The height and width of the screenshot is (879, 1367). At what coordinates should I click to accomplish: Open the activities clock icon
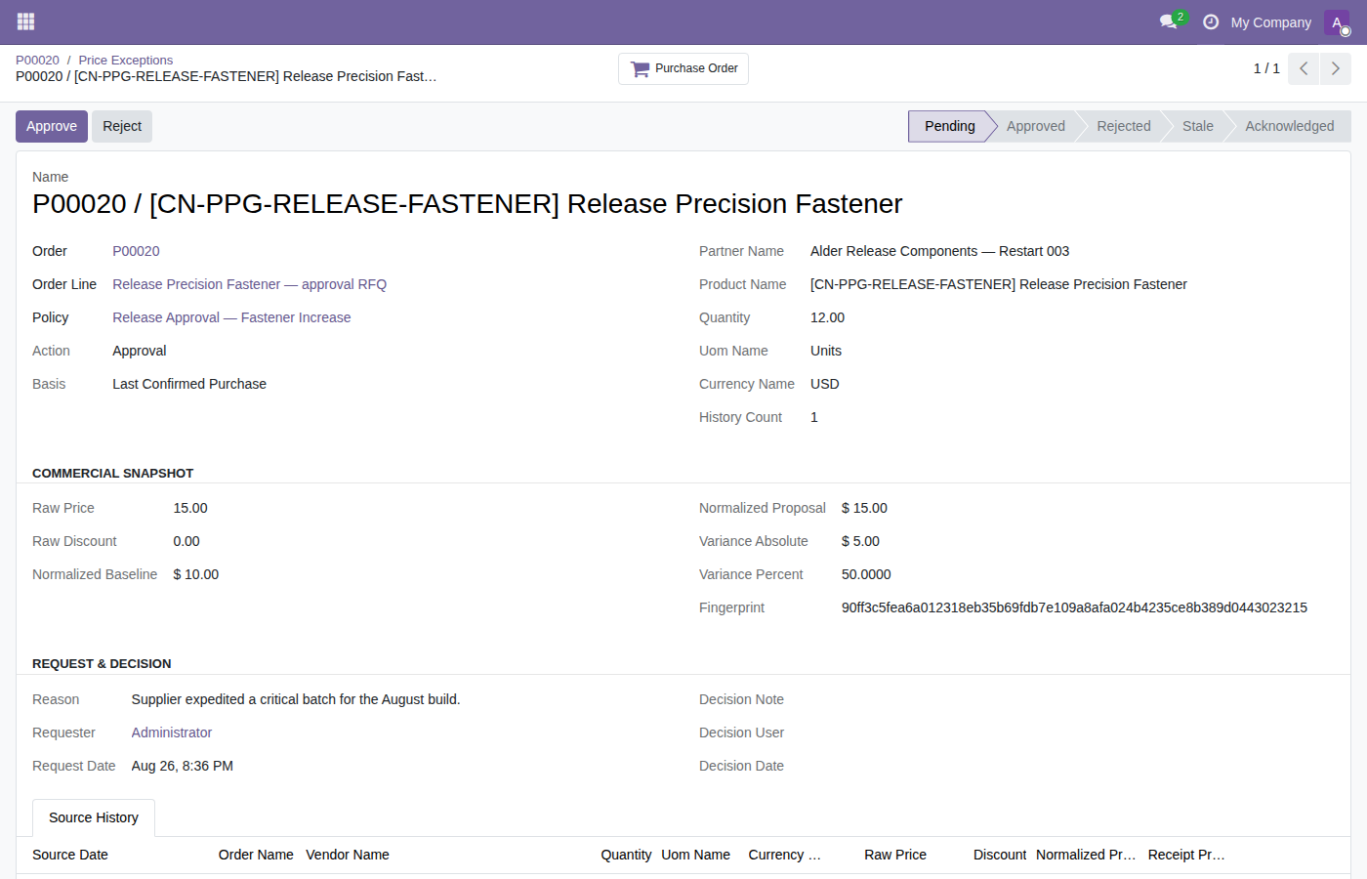coord(1211,21)
